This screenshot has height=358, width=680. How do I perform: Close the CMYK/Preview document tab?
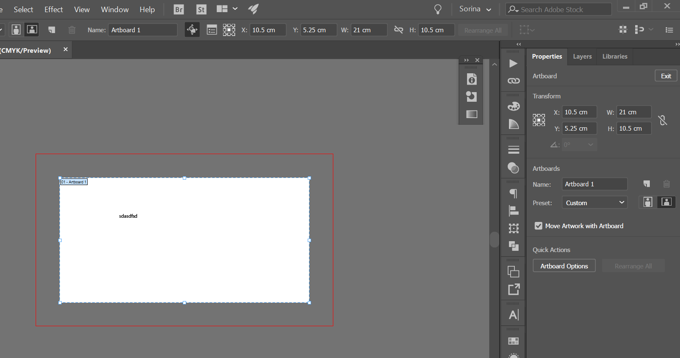(x=65, y=49)
